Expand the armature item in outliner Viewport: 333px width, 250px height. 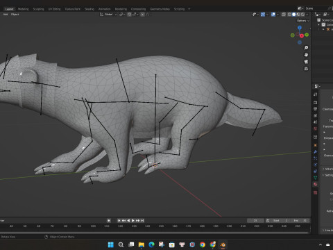pyautogui.click(x=323, y=29)
